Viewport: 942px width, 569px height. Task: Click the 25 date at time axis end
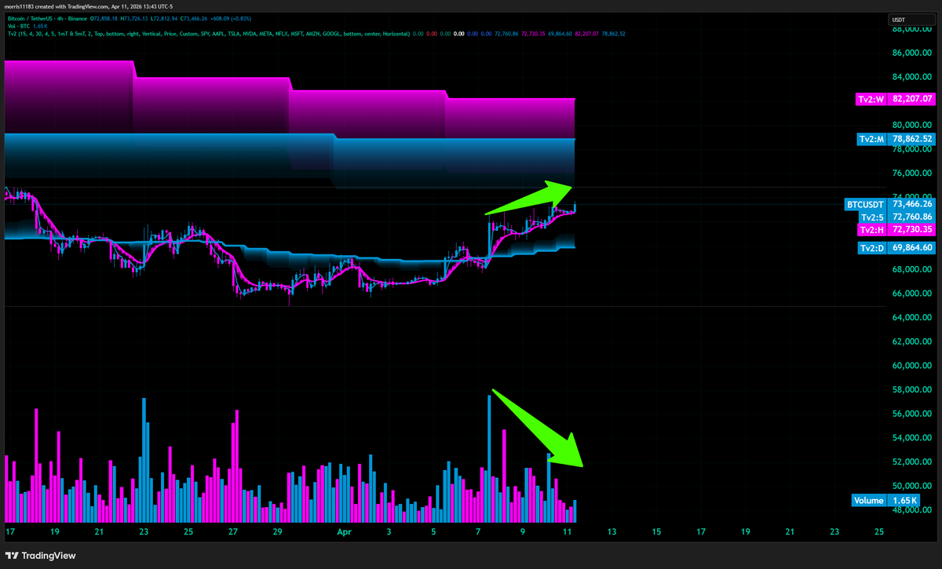[x=879, y=531]
